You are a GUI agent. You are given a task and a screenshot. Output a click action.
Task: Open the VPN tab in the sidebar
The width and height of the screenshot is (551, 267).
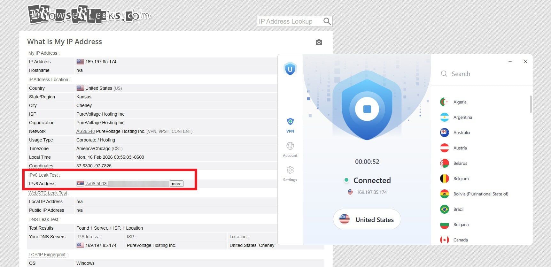(290, 125)
